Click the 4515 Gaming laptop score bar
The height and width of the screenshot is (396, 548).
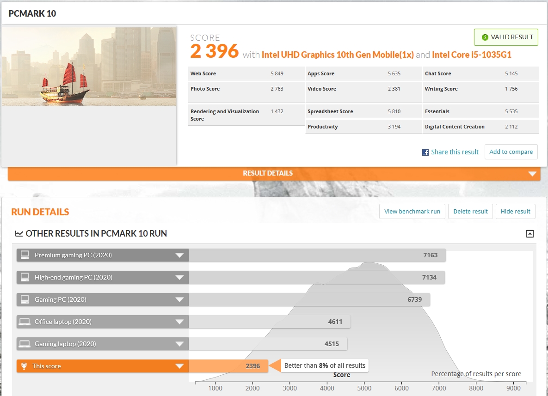(x=268, y=344)
